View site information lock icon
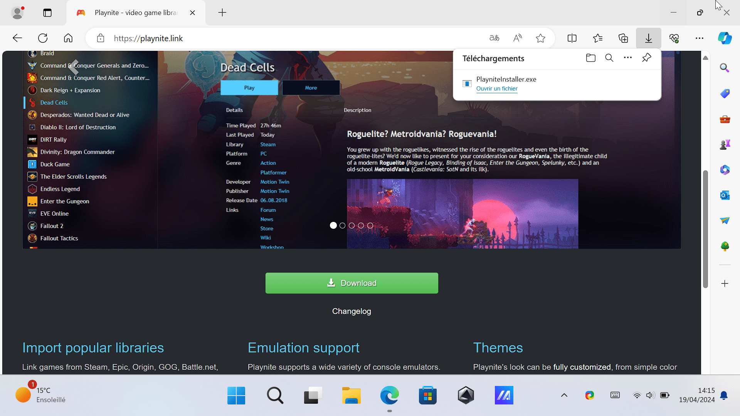Image resolution: width=740 pixels, height=416 pixels. [x=101, y=38]
